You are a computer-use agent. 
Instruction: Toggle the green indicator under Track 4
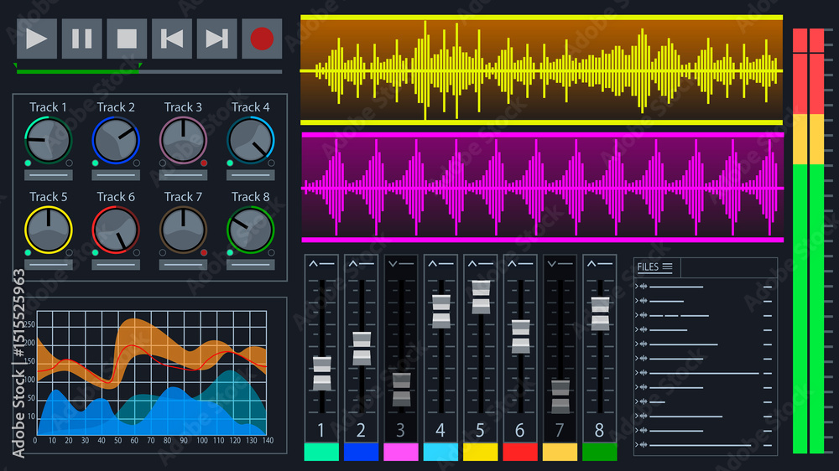[230, 163]
